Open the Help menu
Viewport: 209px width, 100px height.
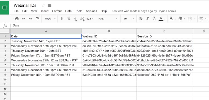click(x=104, y=11)
